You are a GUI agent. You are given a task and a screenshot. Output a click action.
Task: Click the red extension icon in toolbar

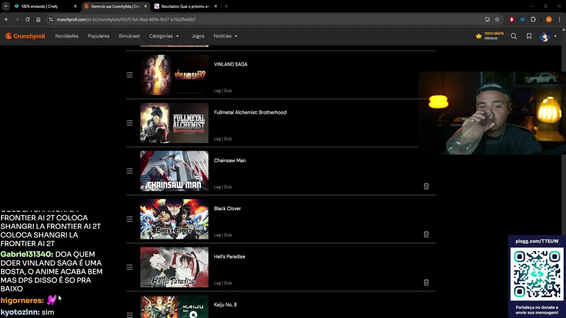point(512,19)
